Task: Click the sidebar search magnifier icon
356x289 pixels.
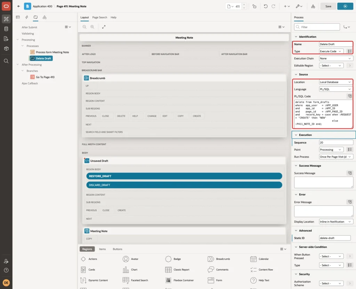Action: pos(6,61)
